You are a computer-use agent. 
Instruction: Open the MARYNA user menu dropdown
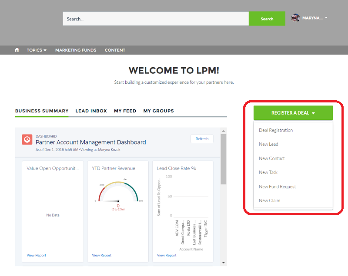coord(315,18)
